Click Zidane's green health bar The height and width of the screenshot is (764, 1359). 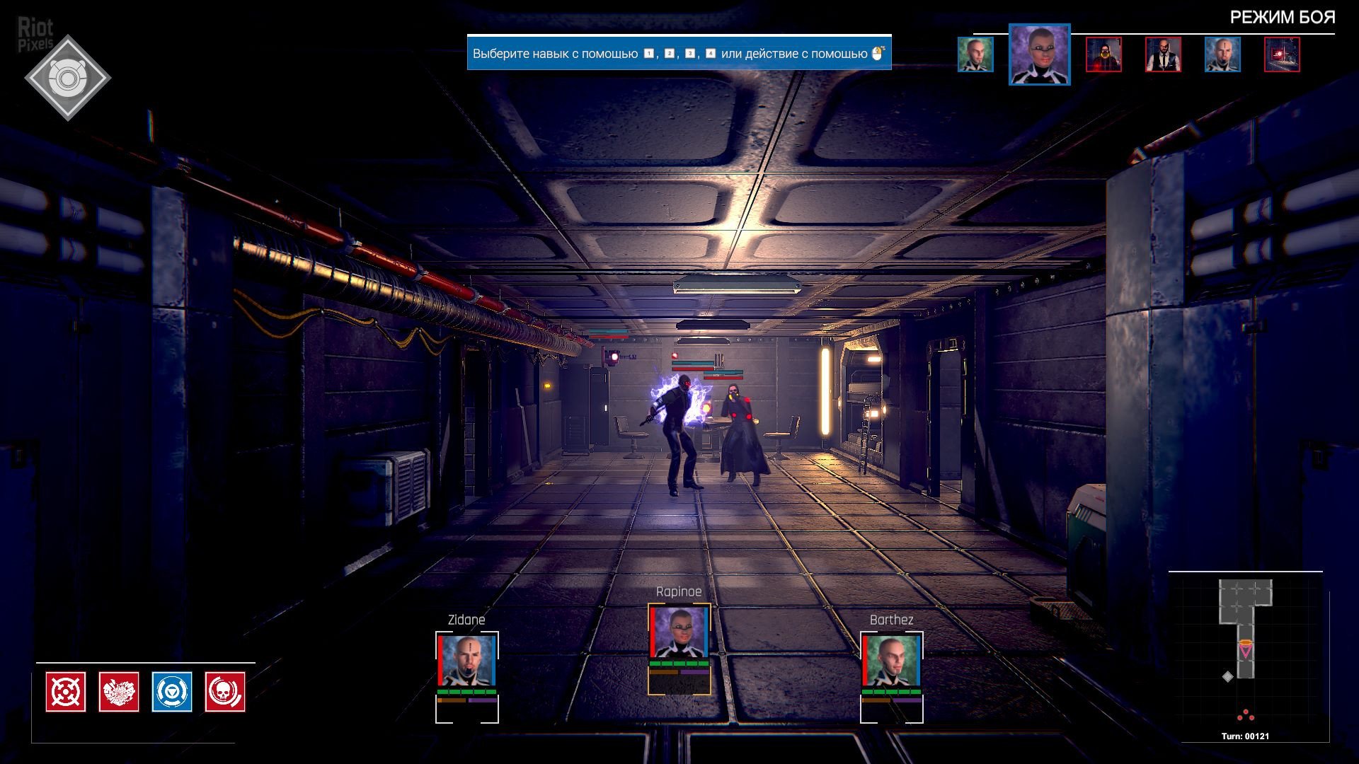click(467, 691)
